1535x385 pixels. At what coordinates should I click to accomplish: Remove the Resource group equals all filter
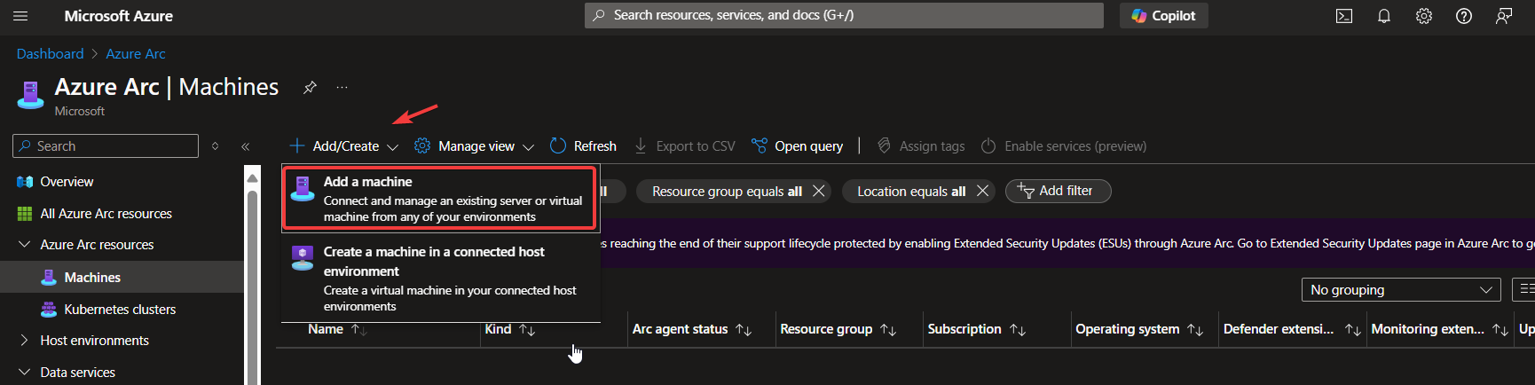(x=819, y=191)
